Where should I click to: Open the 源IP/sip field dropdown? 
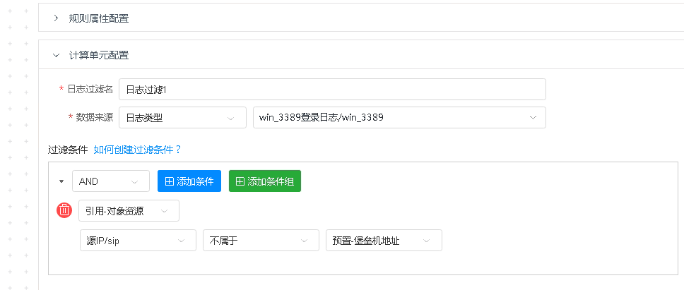138,241
